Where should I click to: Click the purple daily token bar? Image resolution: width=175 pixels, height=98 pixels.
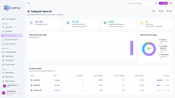(x=132, y=48)
